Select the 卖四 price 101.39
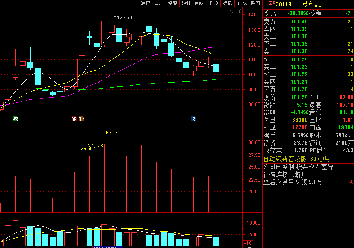354x248 pixels. (299, 29)
